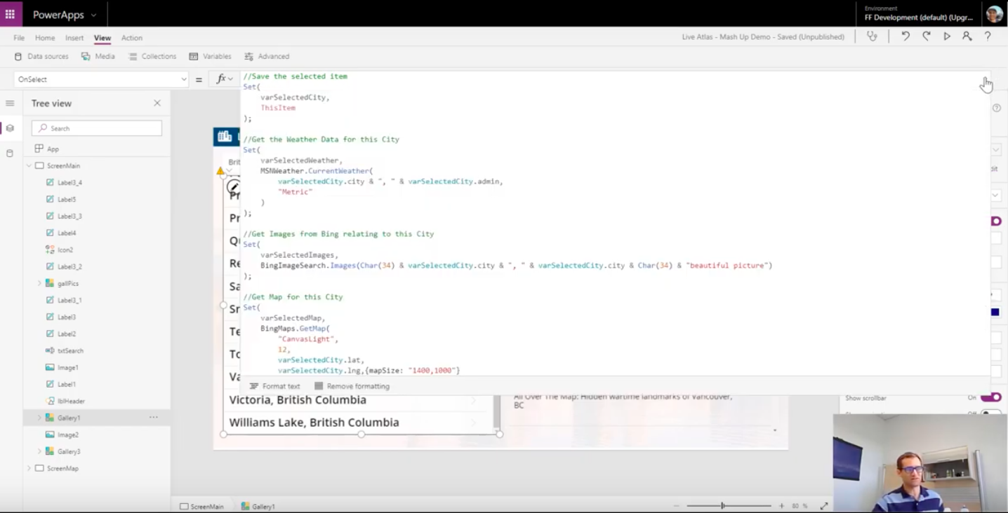Select the Tree view layers icon
This screenshot has height=513, width=1008.
pos(10,128)
